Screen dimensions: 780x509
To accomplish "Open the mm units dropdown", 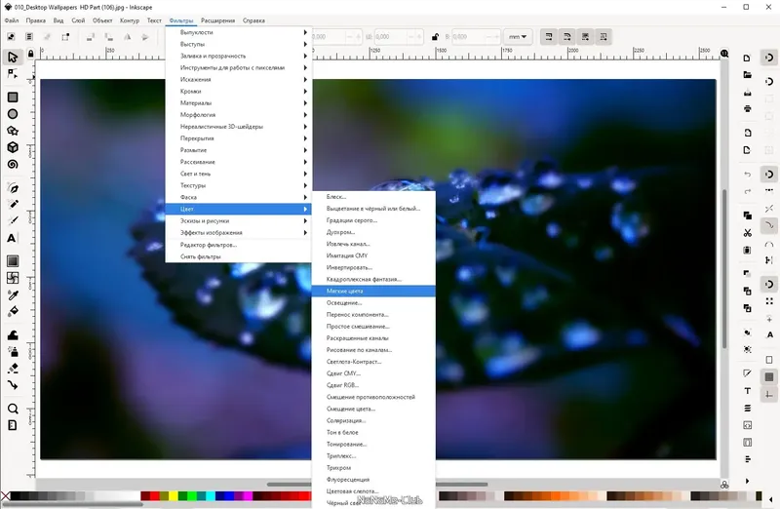I will coord(518,37).
